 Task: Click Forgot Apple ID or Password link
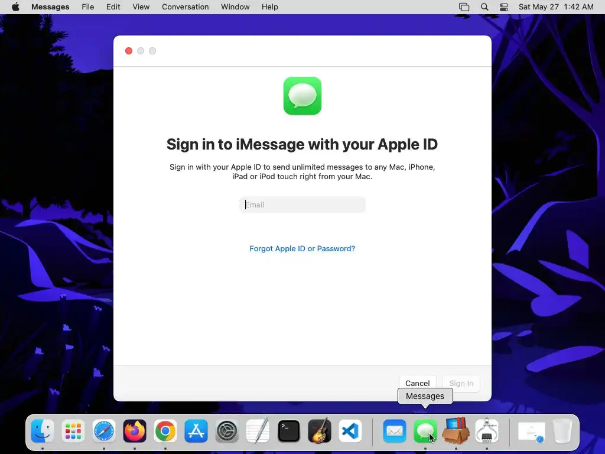pos(302,249)
